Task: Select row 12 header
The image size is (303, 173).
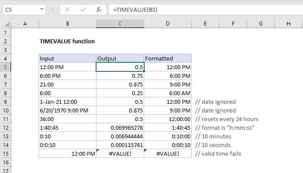Action: [x=5, y=128]
